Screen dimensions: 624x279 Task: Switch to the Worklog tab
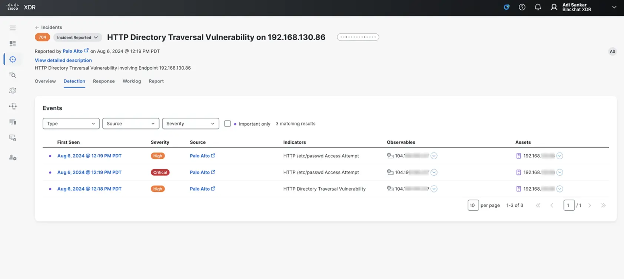pyautogui.click(x=132, y=81)
